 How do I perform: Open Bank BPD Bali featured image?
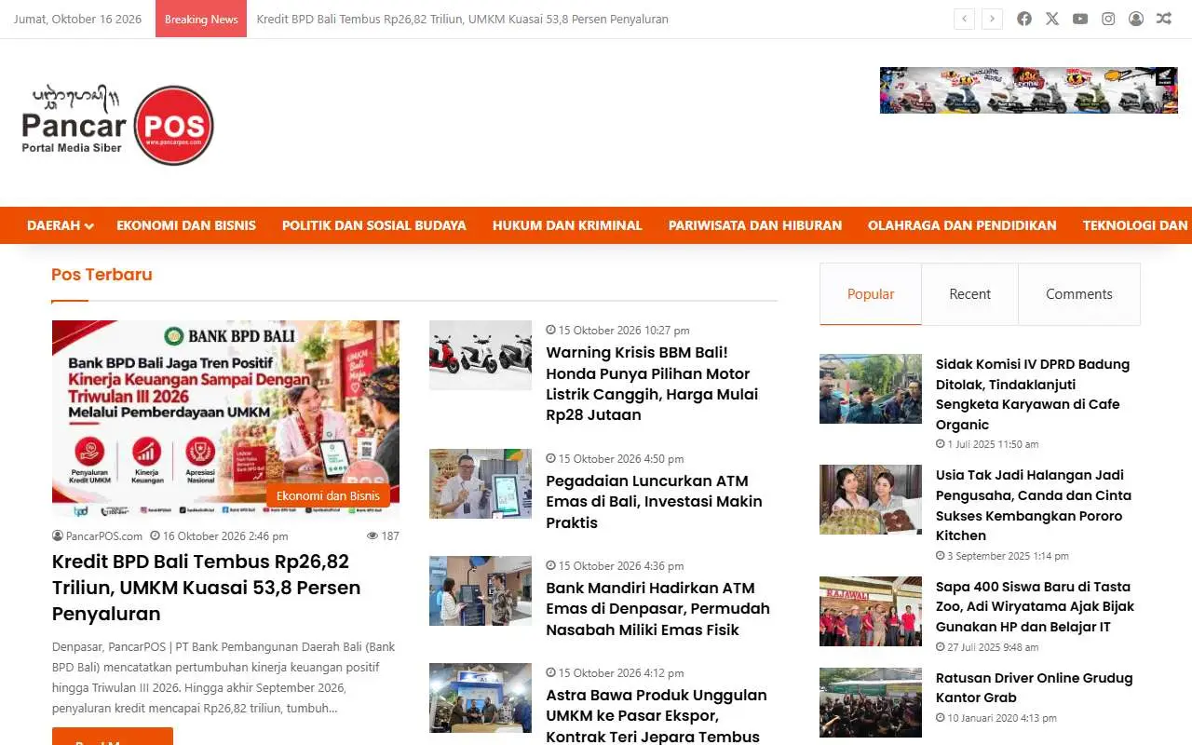tap(225, 419)
